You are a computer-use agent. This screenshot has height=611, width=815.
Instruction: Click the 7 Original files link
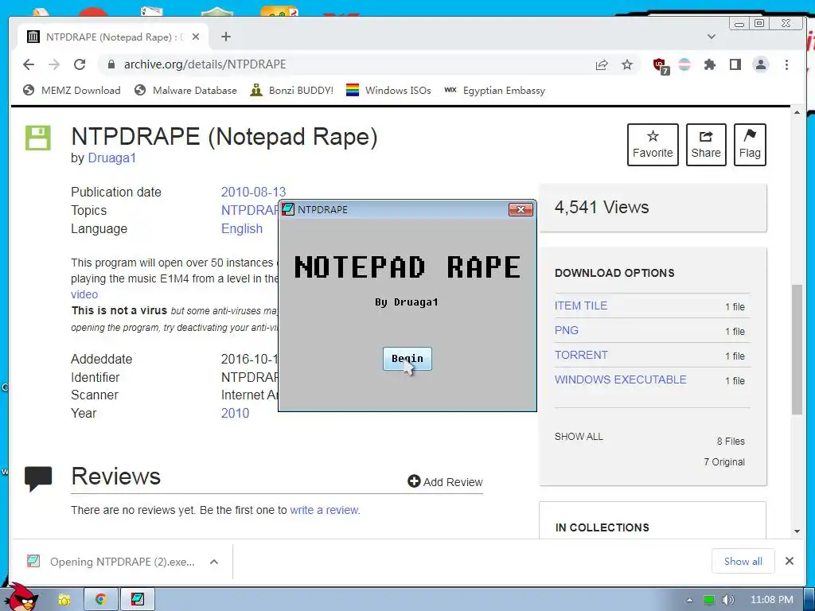(724, 462)
